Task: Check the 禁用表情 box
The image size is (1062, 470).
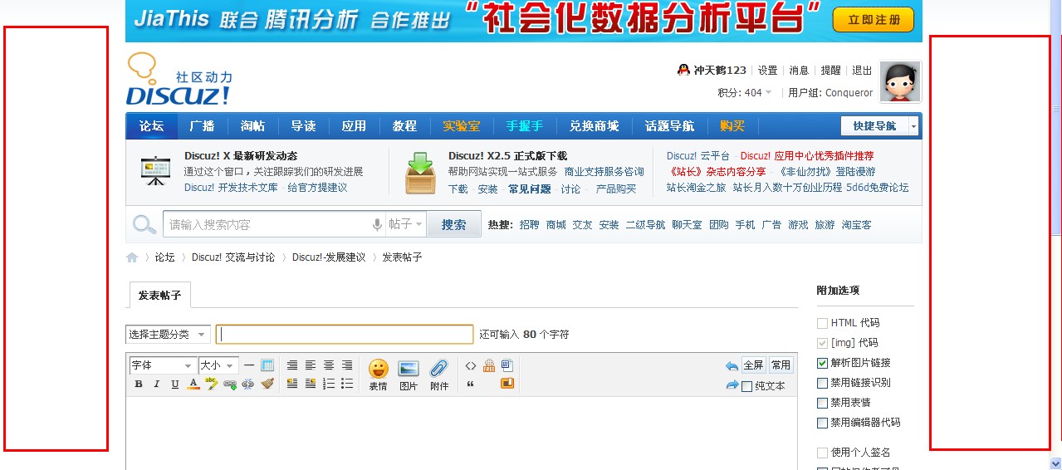Action: point(822,403)
